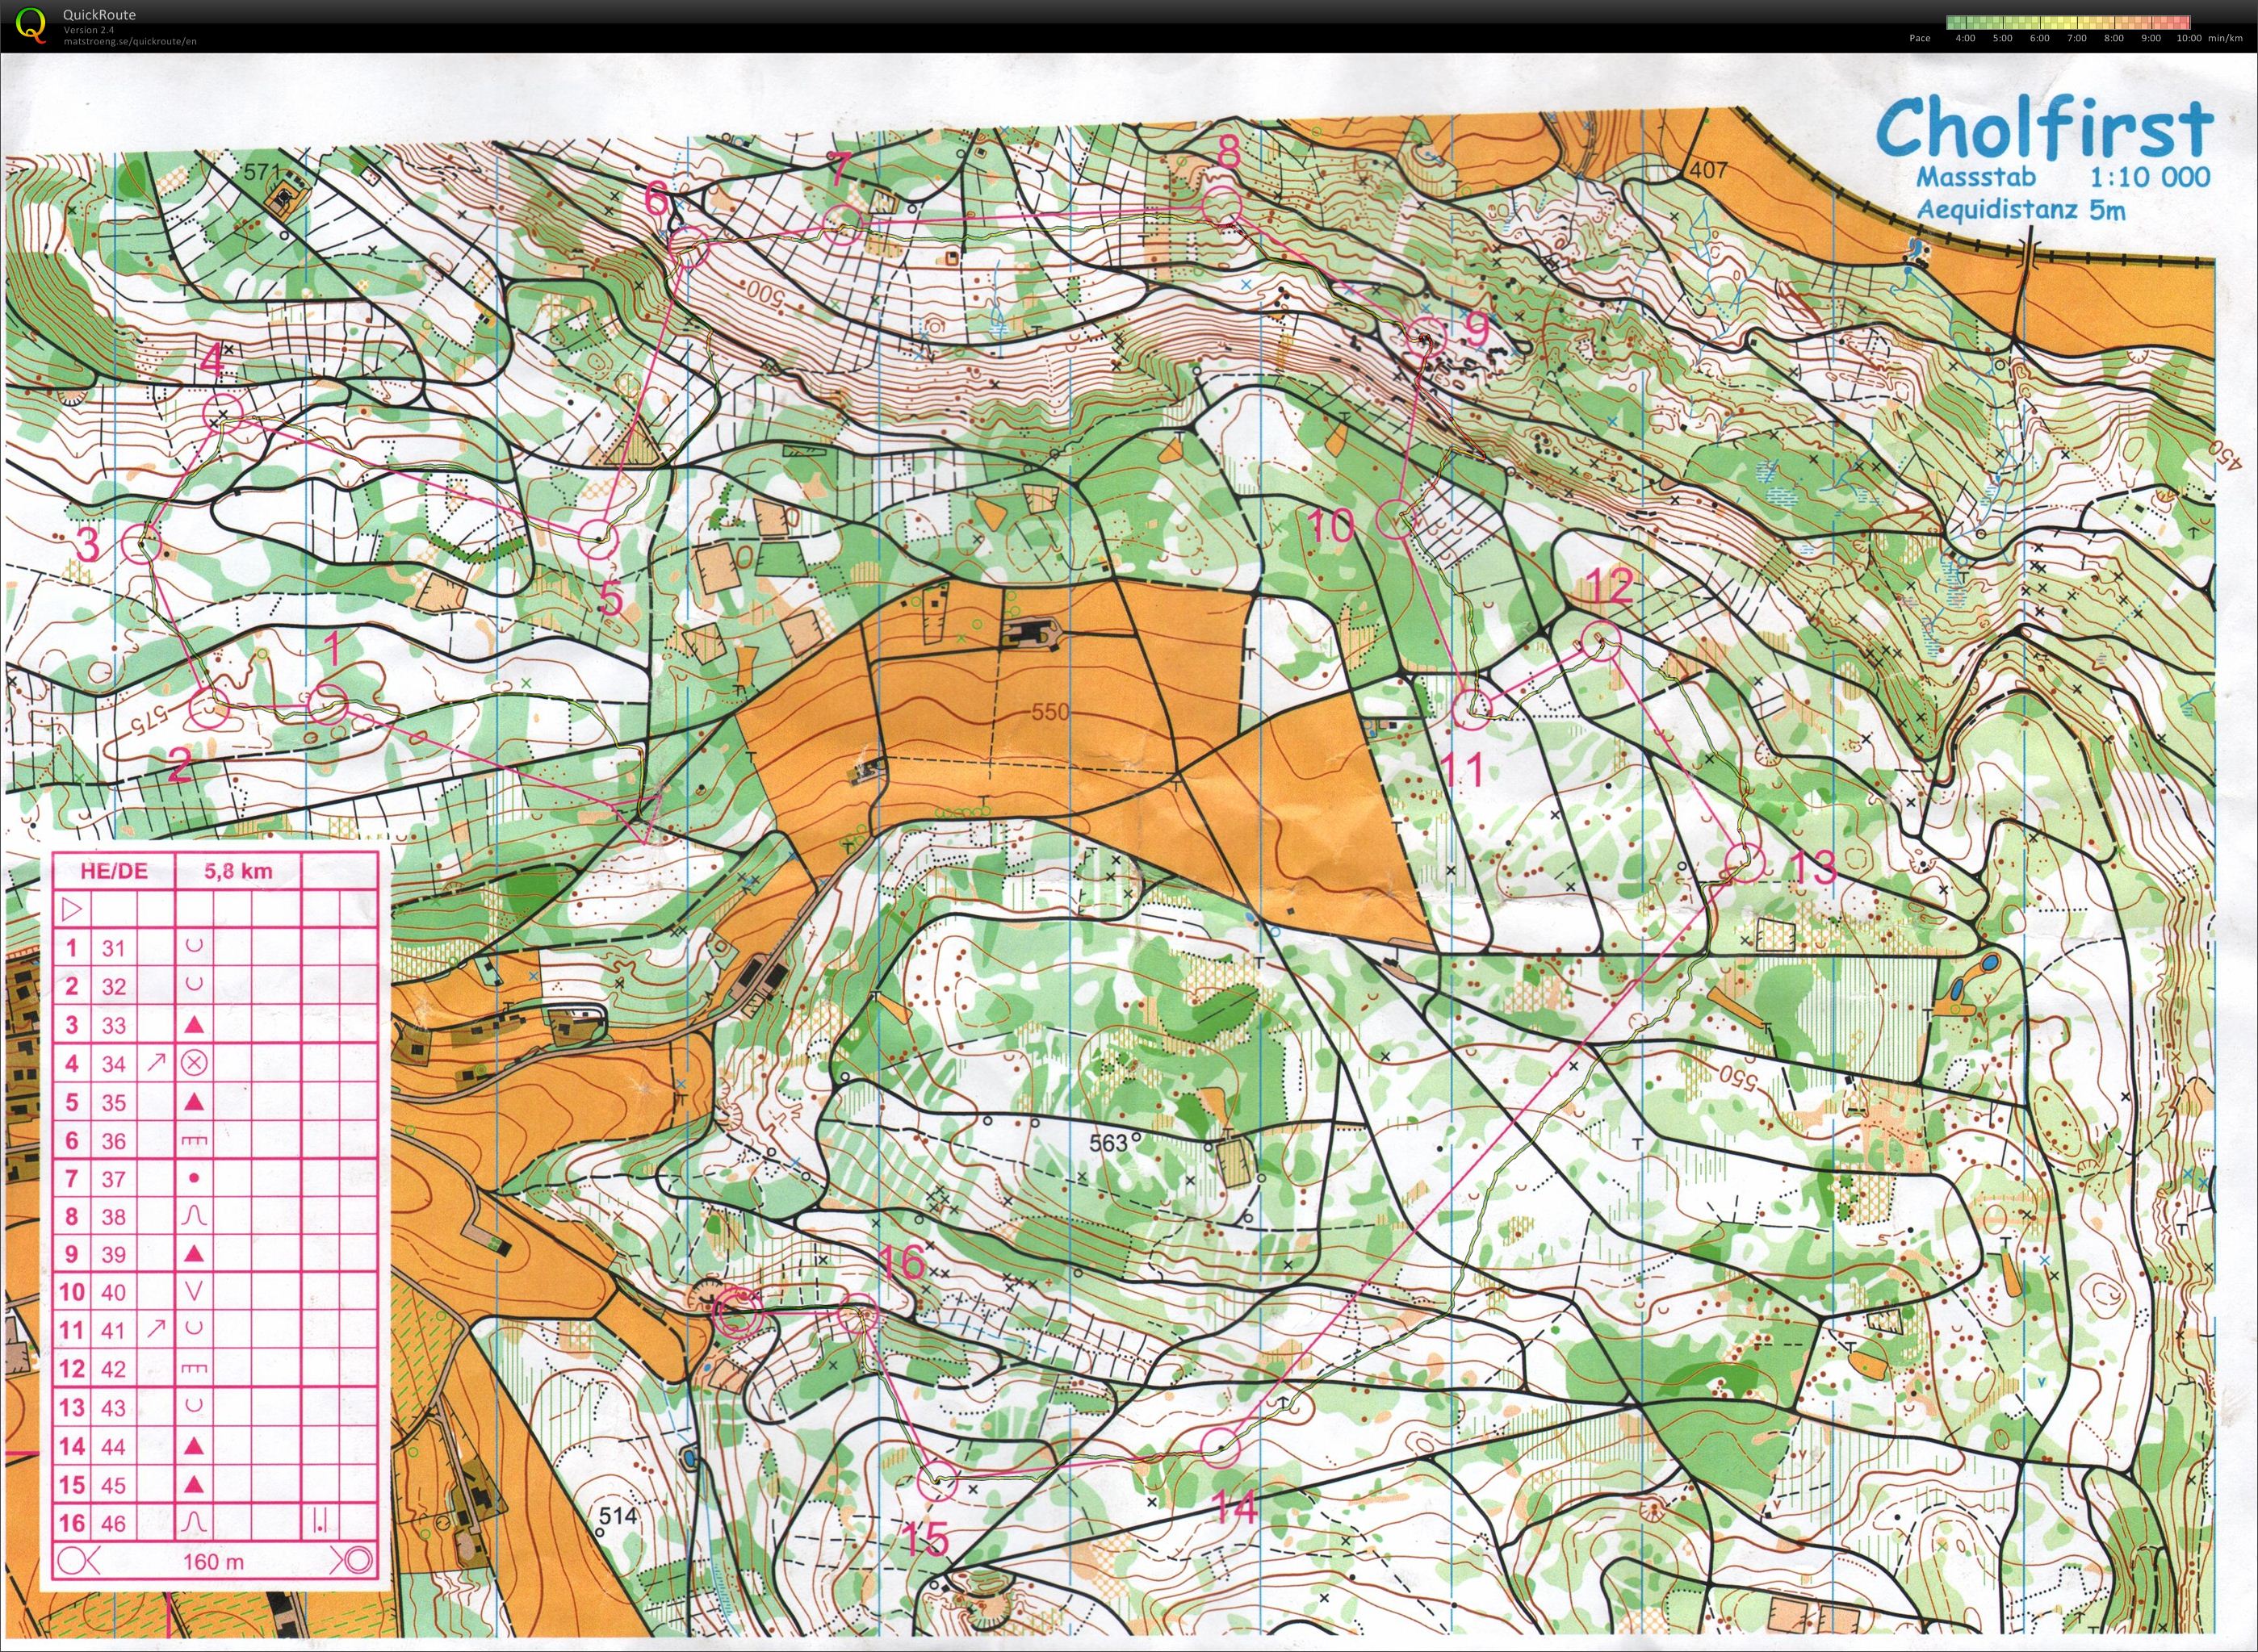Click the depression symbol in row 43
The height and width of the screenshot is (1652, 2258).
point(195,1406)
